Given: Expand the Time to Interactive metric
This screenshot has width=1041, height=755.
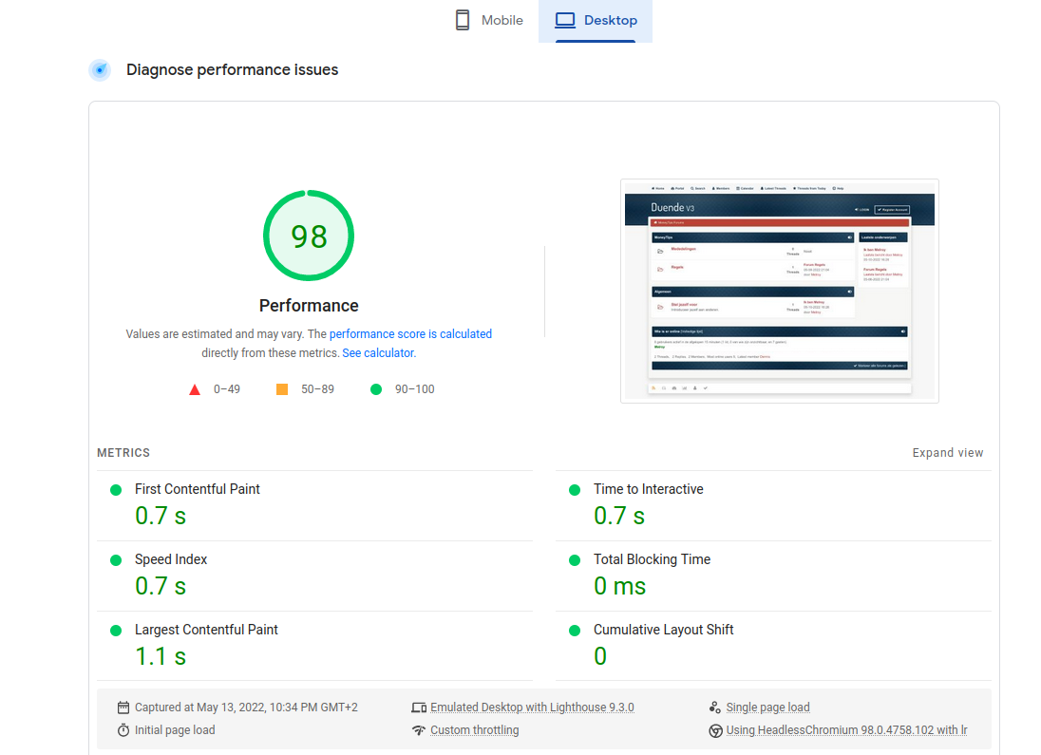Looking at the screenshot, I should coord(649,489).
